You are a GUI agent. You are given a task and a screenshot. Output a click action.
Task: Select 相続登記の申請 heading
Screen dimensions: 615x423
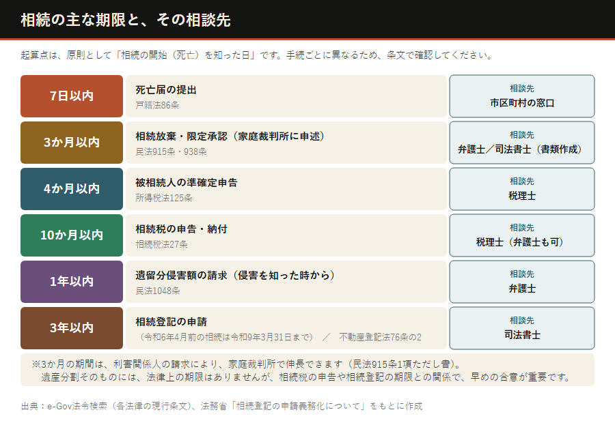point(171,322)
